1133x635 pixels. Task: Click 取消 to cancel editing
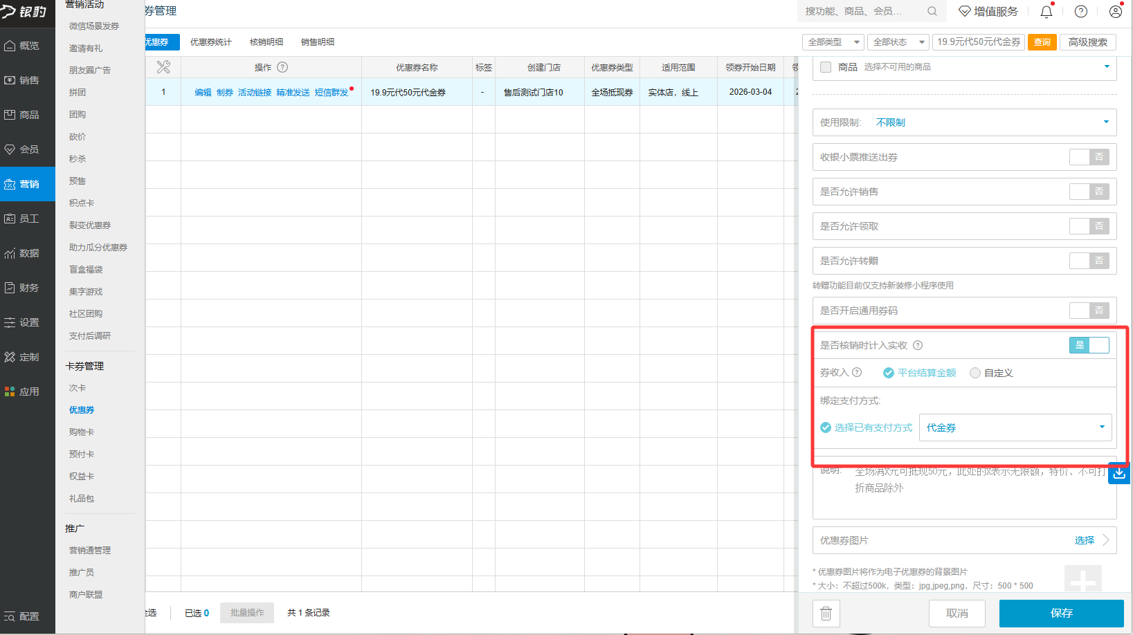point(957,614)
